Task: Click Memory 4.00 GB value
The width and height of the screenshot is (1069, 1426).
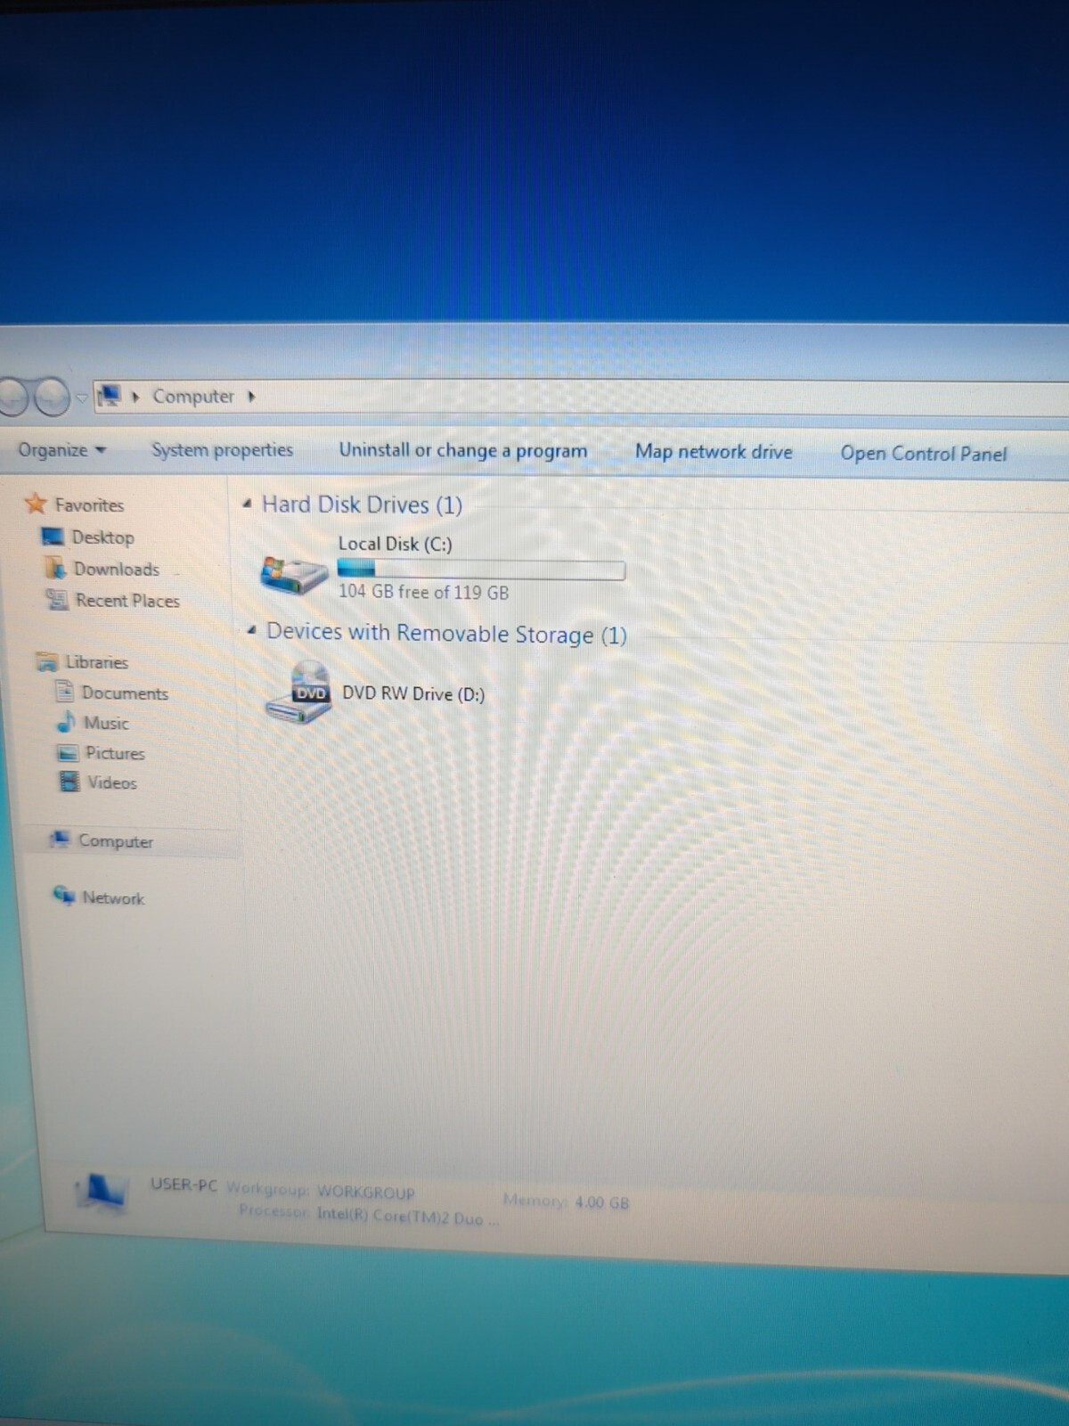Action: [601, 1202]
